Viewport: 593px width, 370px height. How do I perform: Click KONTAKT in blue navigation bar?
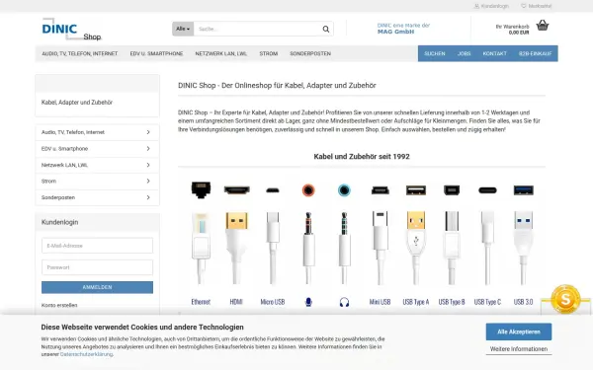(x=495, y=53)
